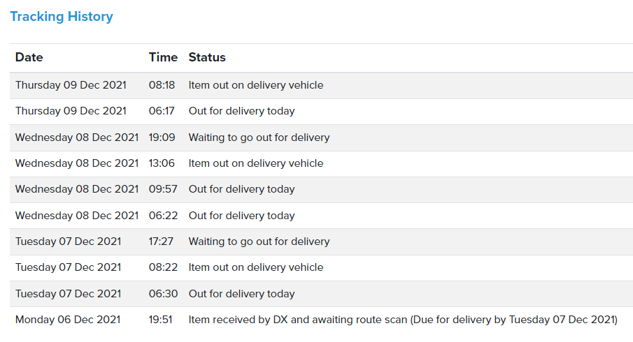Viewport: 633px width, 342px height.
Task: Select the 08:22 Item out on delivery vehicle status
Action: point(256,267)
